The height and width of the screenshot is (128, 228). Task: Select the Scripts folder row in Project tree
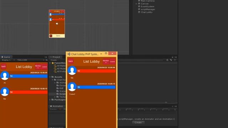click(57, 94)
